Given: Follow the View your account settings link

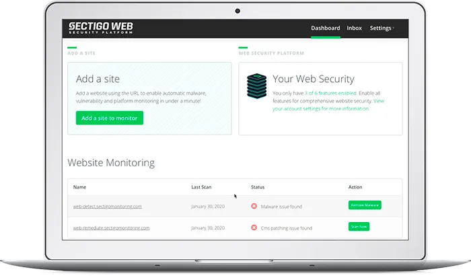Looking at the screenshot, I should click(x=328, y=105).
